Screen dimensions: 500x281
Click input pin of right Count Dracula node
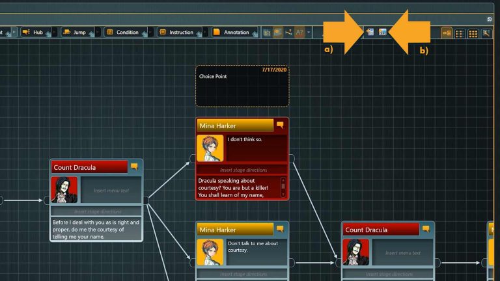point(339,263)
